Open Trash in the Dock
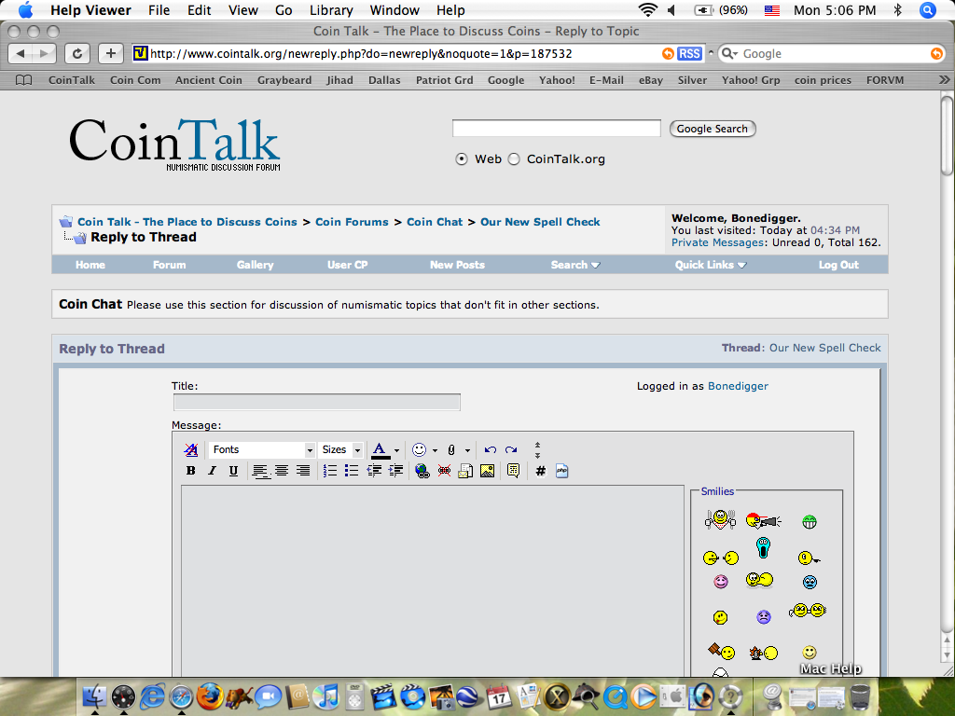Viewport: 955px width, 716px height. pyautogui.click(x=860, y=697)
